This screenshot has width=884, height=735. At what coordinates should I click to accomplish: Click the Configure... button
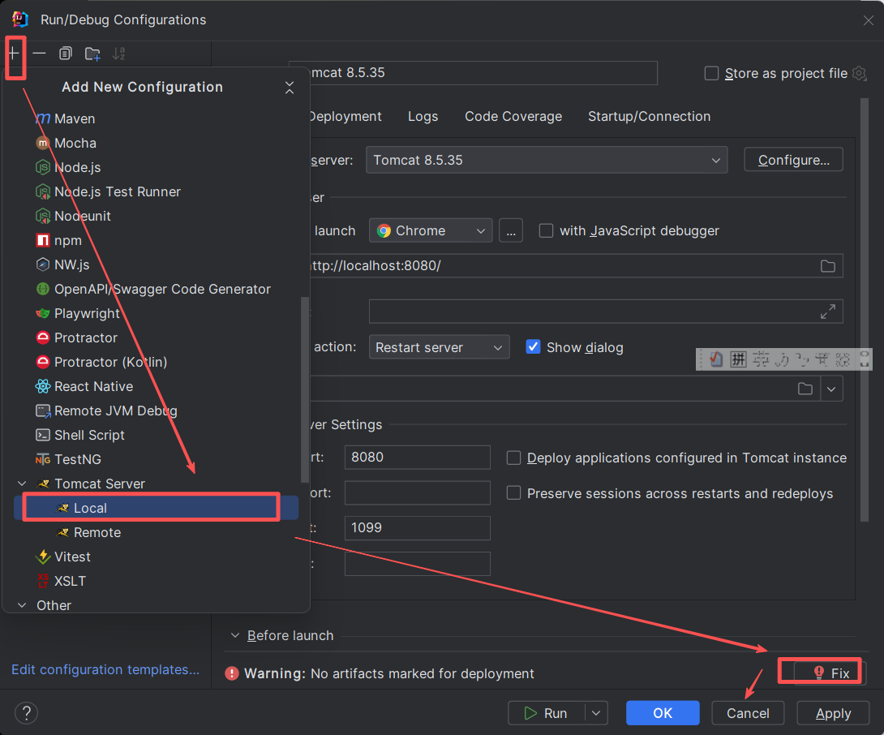pyautogui.click(x=793, y=160)
